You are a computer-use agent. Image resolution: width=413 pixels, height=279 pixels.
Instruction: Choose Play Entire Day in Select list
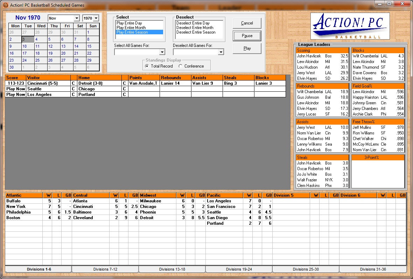[129, 23]
